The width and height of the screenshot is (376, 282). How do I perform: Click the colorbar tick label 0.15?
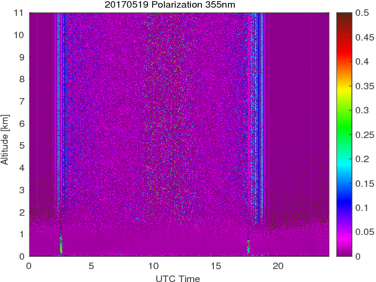360,183
